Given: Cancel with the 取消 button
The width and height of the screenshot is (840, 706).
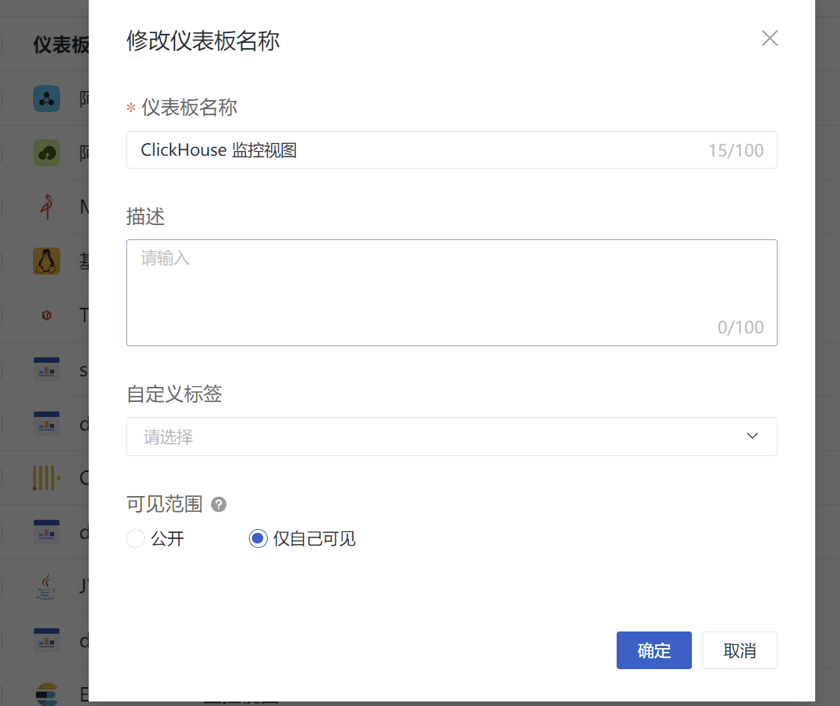Looking at the screenshot, I should coord(739,650).
